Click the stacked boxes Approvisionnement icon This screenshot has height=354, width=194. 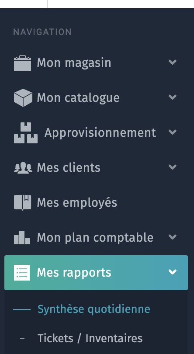(x=26, y=133)
